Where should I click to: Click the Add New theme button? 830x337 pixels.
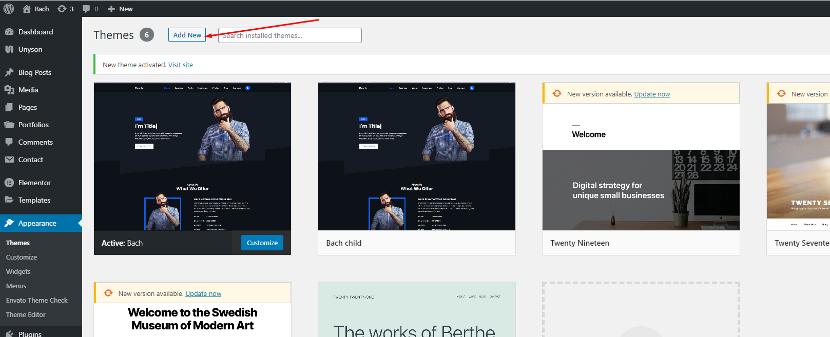[187, 35]
